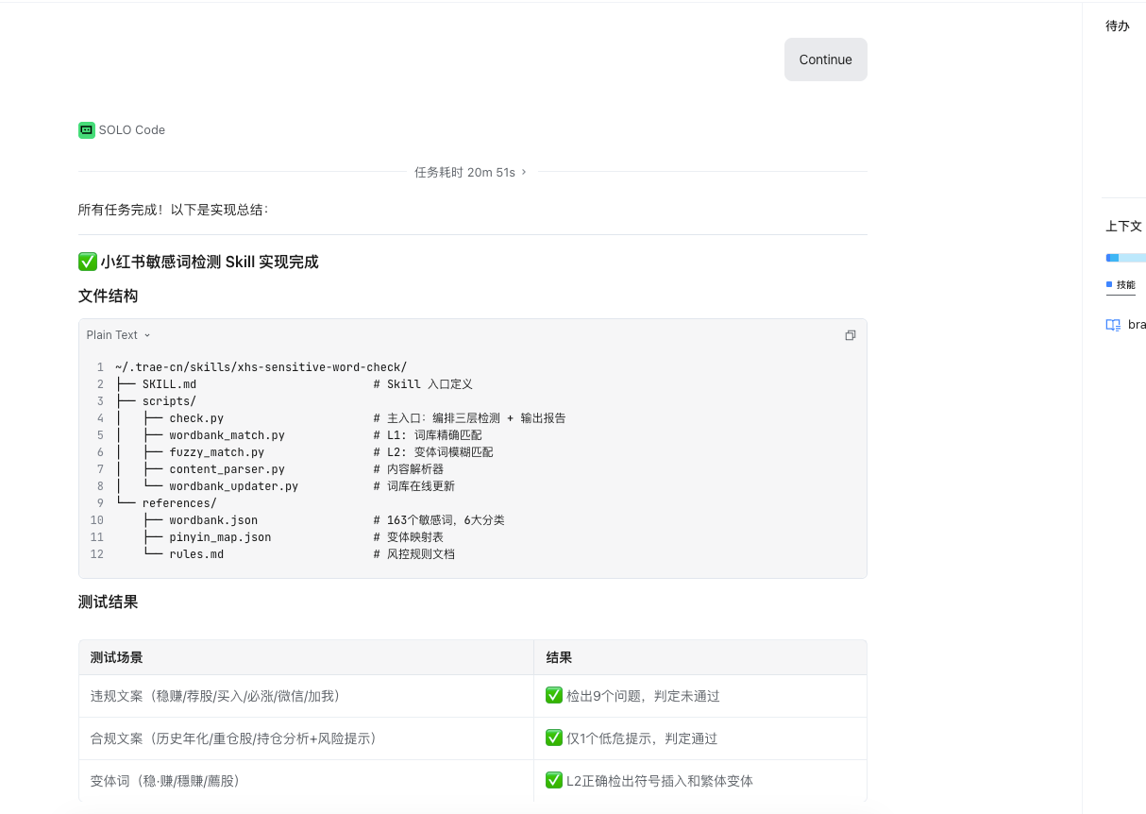Image resolution: width=1146 pixels, height=814 pixels.
Task: Click the SOLO Code agent icon
Action: click(x=86, y=130)
